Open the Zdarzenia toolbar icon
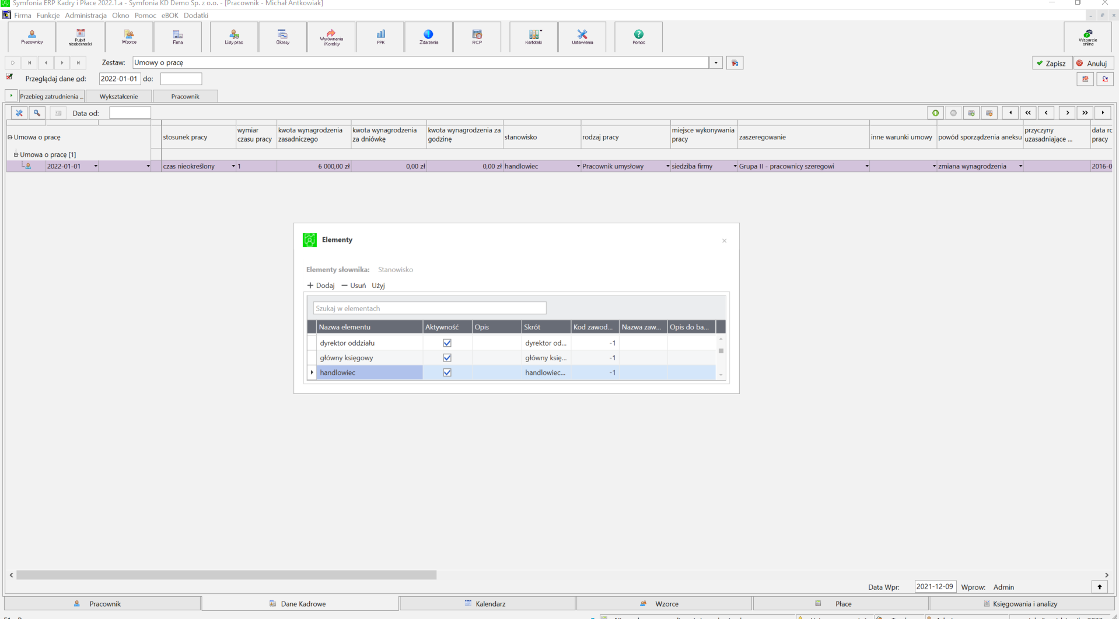 (429, 37)
